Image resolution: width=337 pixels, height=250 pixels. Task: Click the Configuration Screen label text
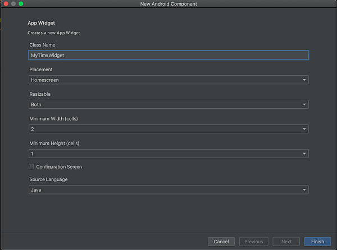[x=59, y=167]
